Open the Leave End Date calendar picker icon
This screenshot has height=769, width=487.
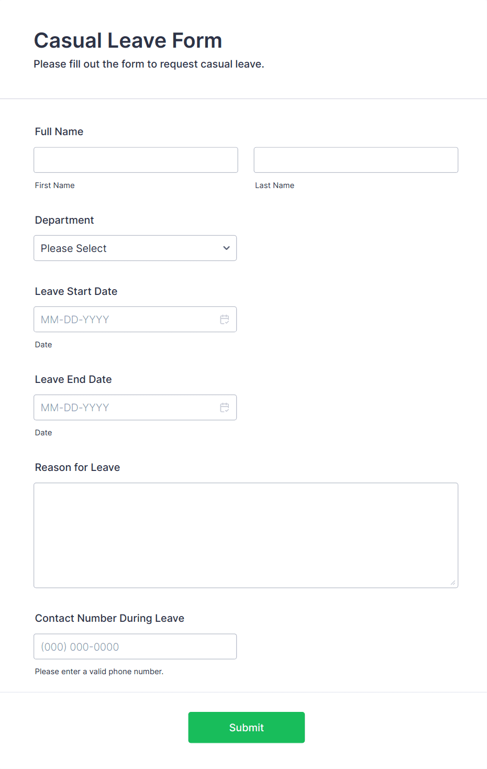click(x=225, y=407)
